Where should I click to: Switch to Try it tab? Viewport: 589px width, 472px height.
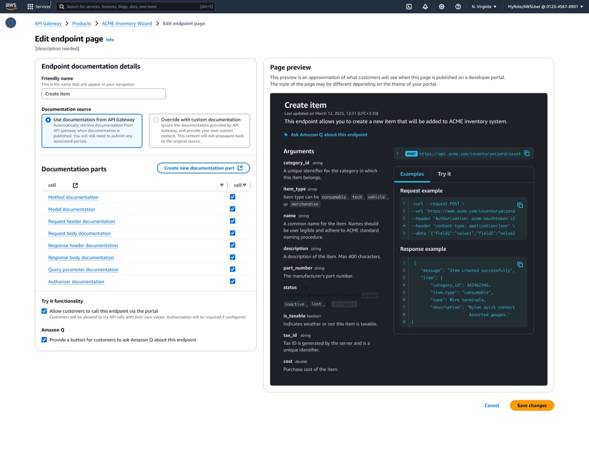coord(444,174)
